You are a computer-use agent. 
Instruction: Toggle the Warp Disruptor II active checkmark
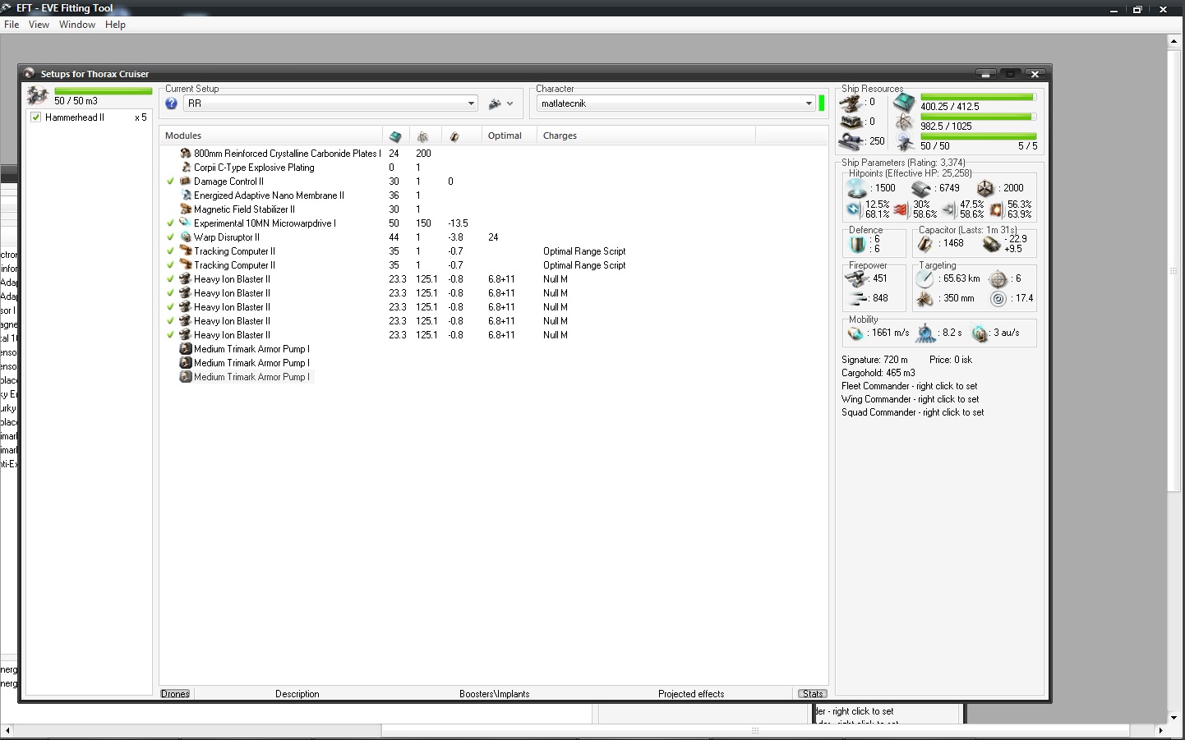pyautogui.click(x=170, y=237)
